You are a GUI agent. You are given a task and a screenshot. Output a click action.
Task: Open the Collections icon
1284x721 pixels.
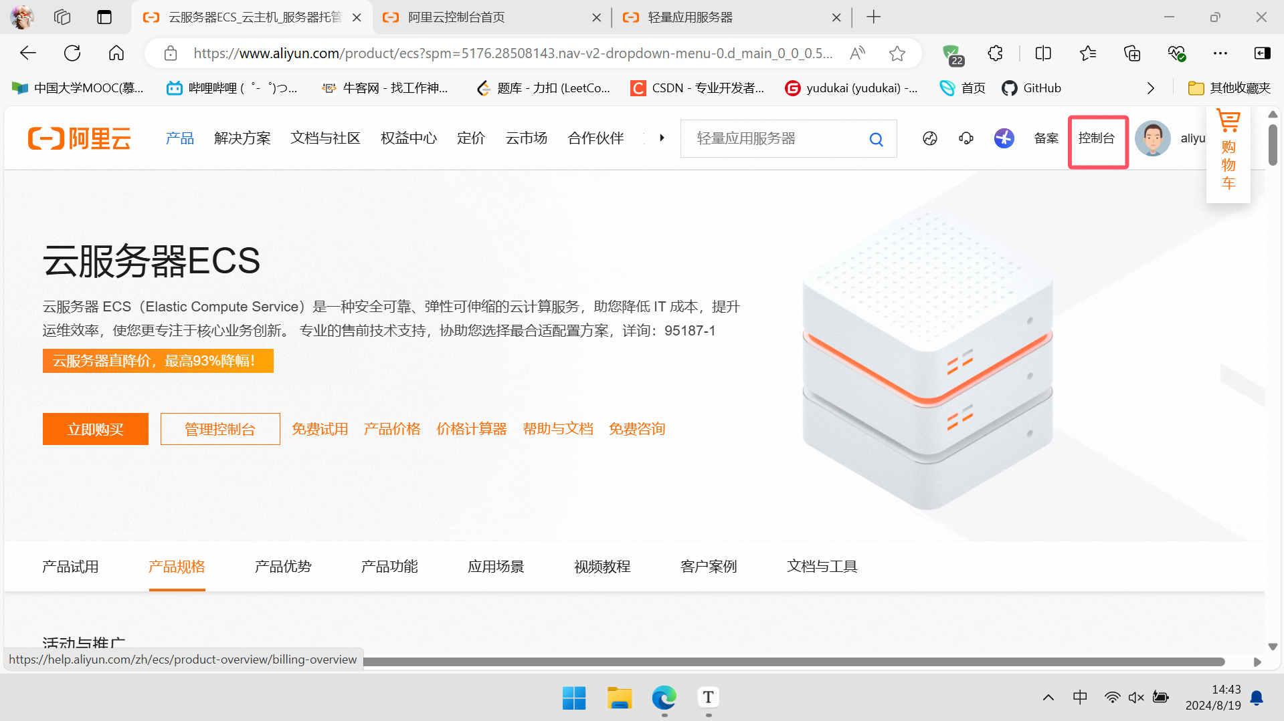click(x=1132, y=53)
